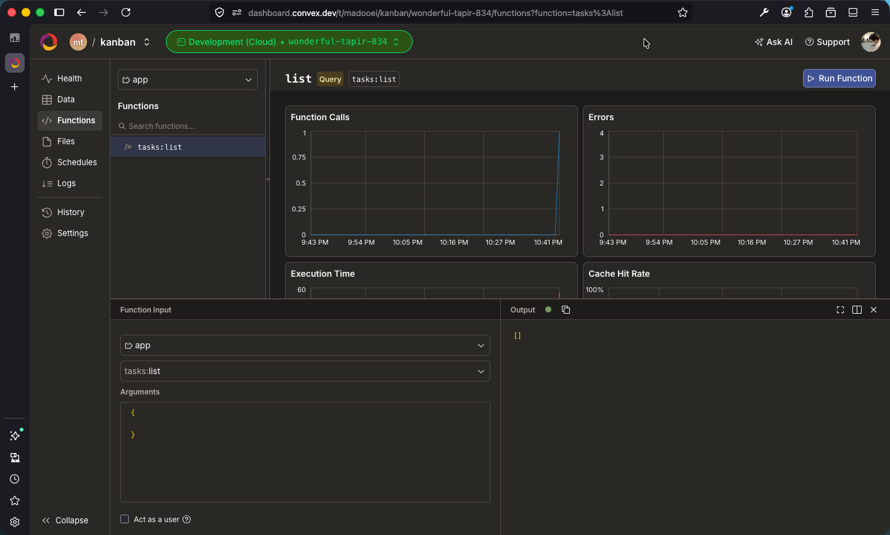Select the Convex pinned tab in vertical sidebar
The image size is (890, 535).
coord(15,63)
